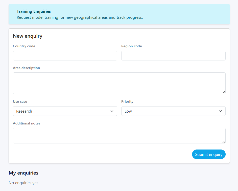The width and height of the screenshot is (238, 191).
Task: Click the Use case label text
Action: point(20,102)
